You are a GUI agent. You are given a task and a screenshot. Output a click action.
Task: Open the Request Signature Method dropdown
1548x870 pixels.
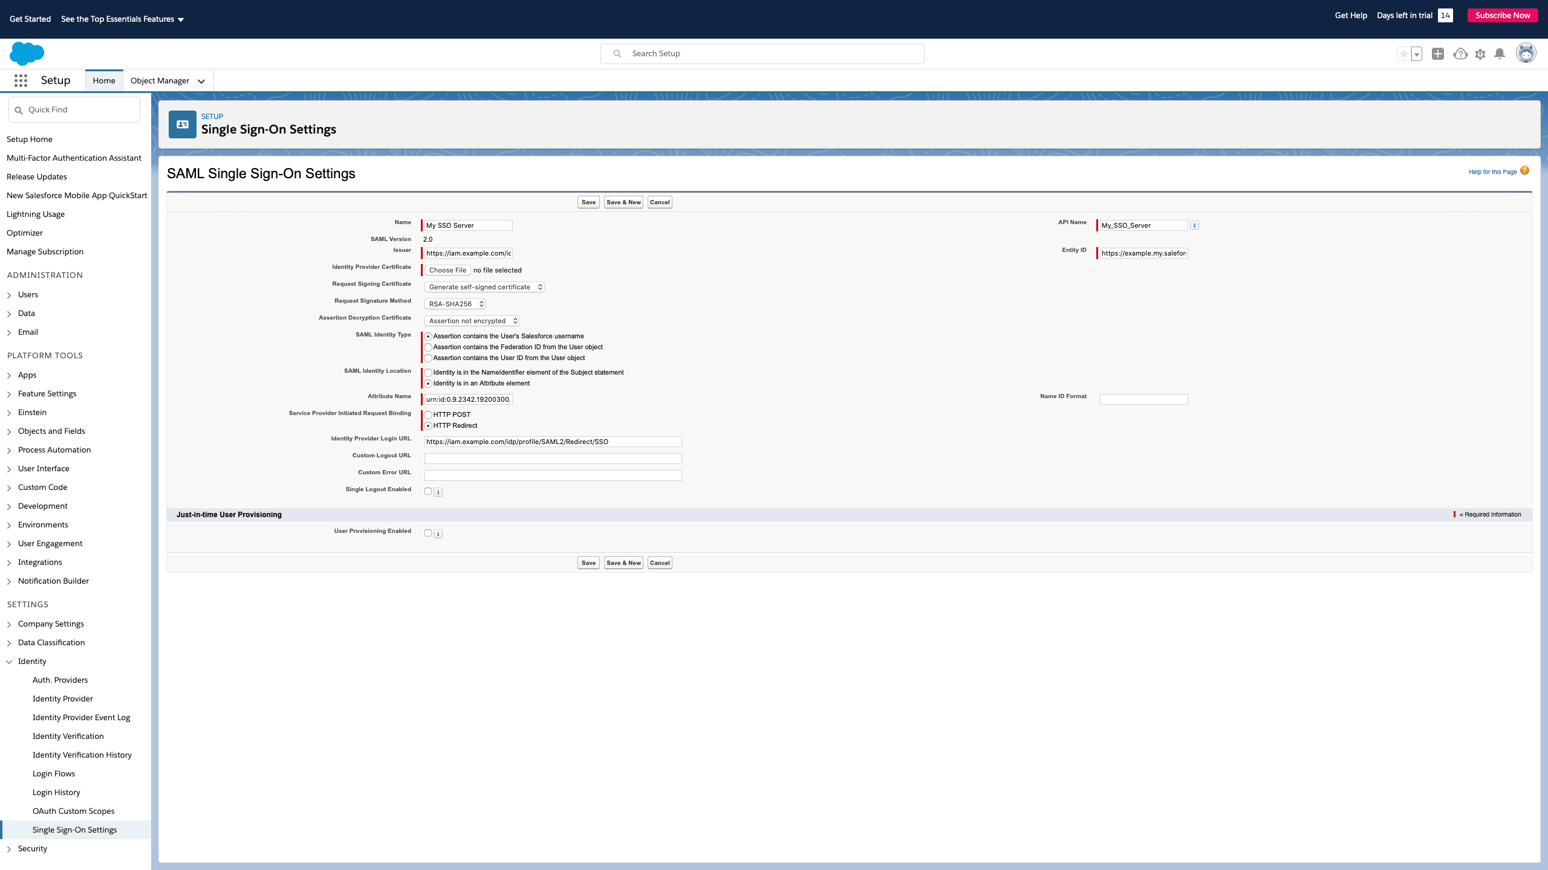pyautogui.click(x=455, y=304)
